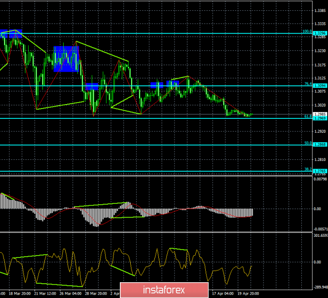
Task: Click the 1.3296 Fibonacci price tag
Action: pyautogui.click(x=320, y=33)
